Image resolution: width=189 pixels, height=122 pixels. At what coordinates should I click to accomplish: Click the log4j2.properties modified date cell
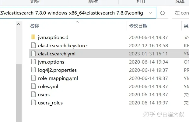tap(149, 70)
